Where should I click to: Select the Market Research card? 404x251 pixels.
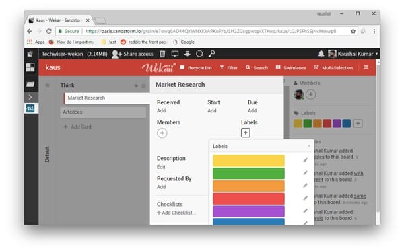(107, 98)
